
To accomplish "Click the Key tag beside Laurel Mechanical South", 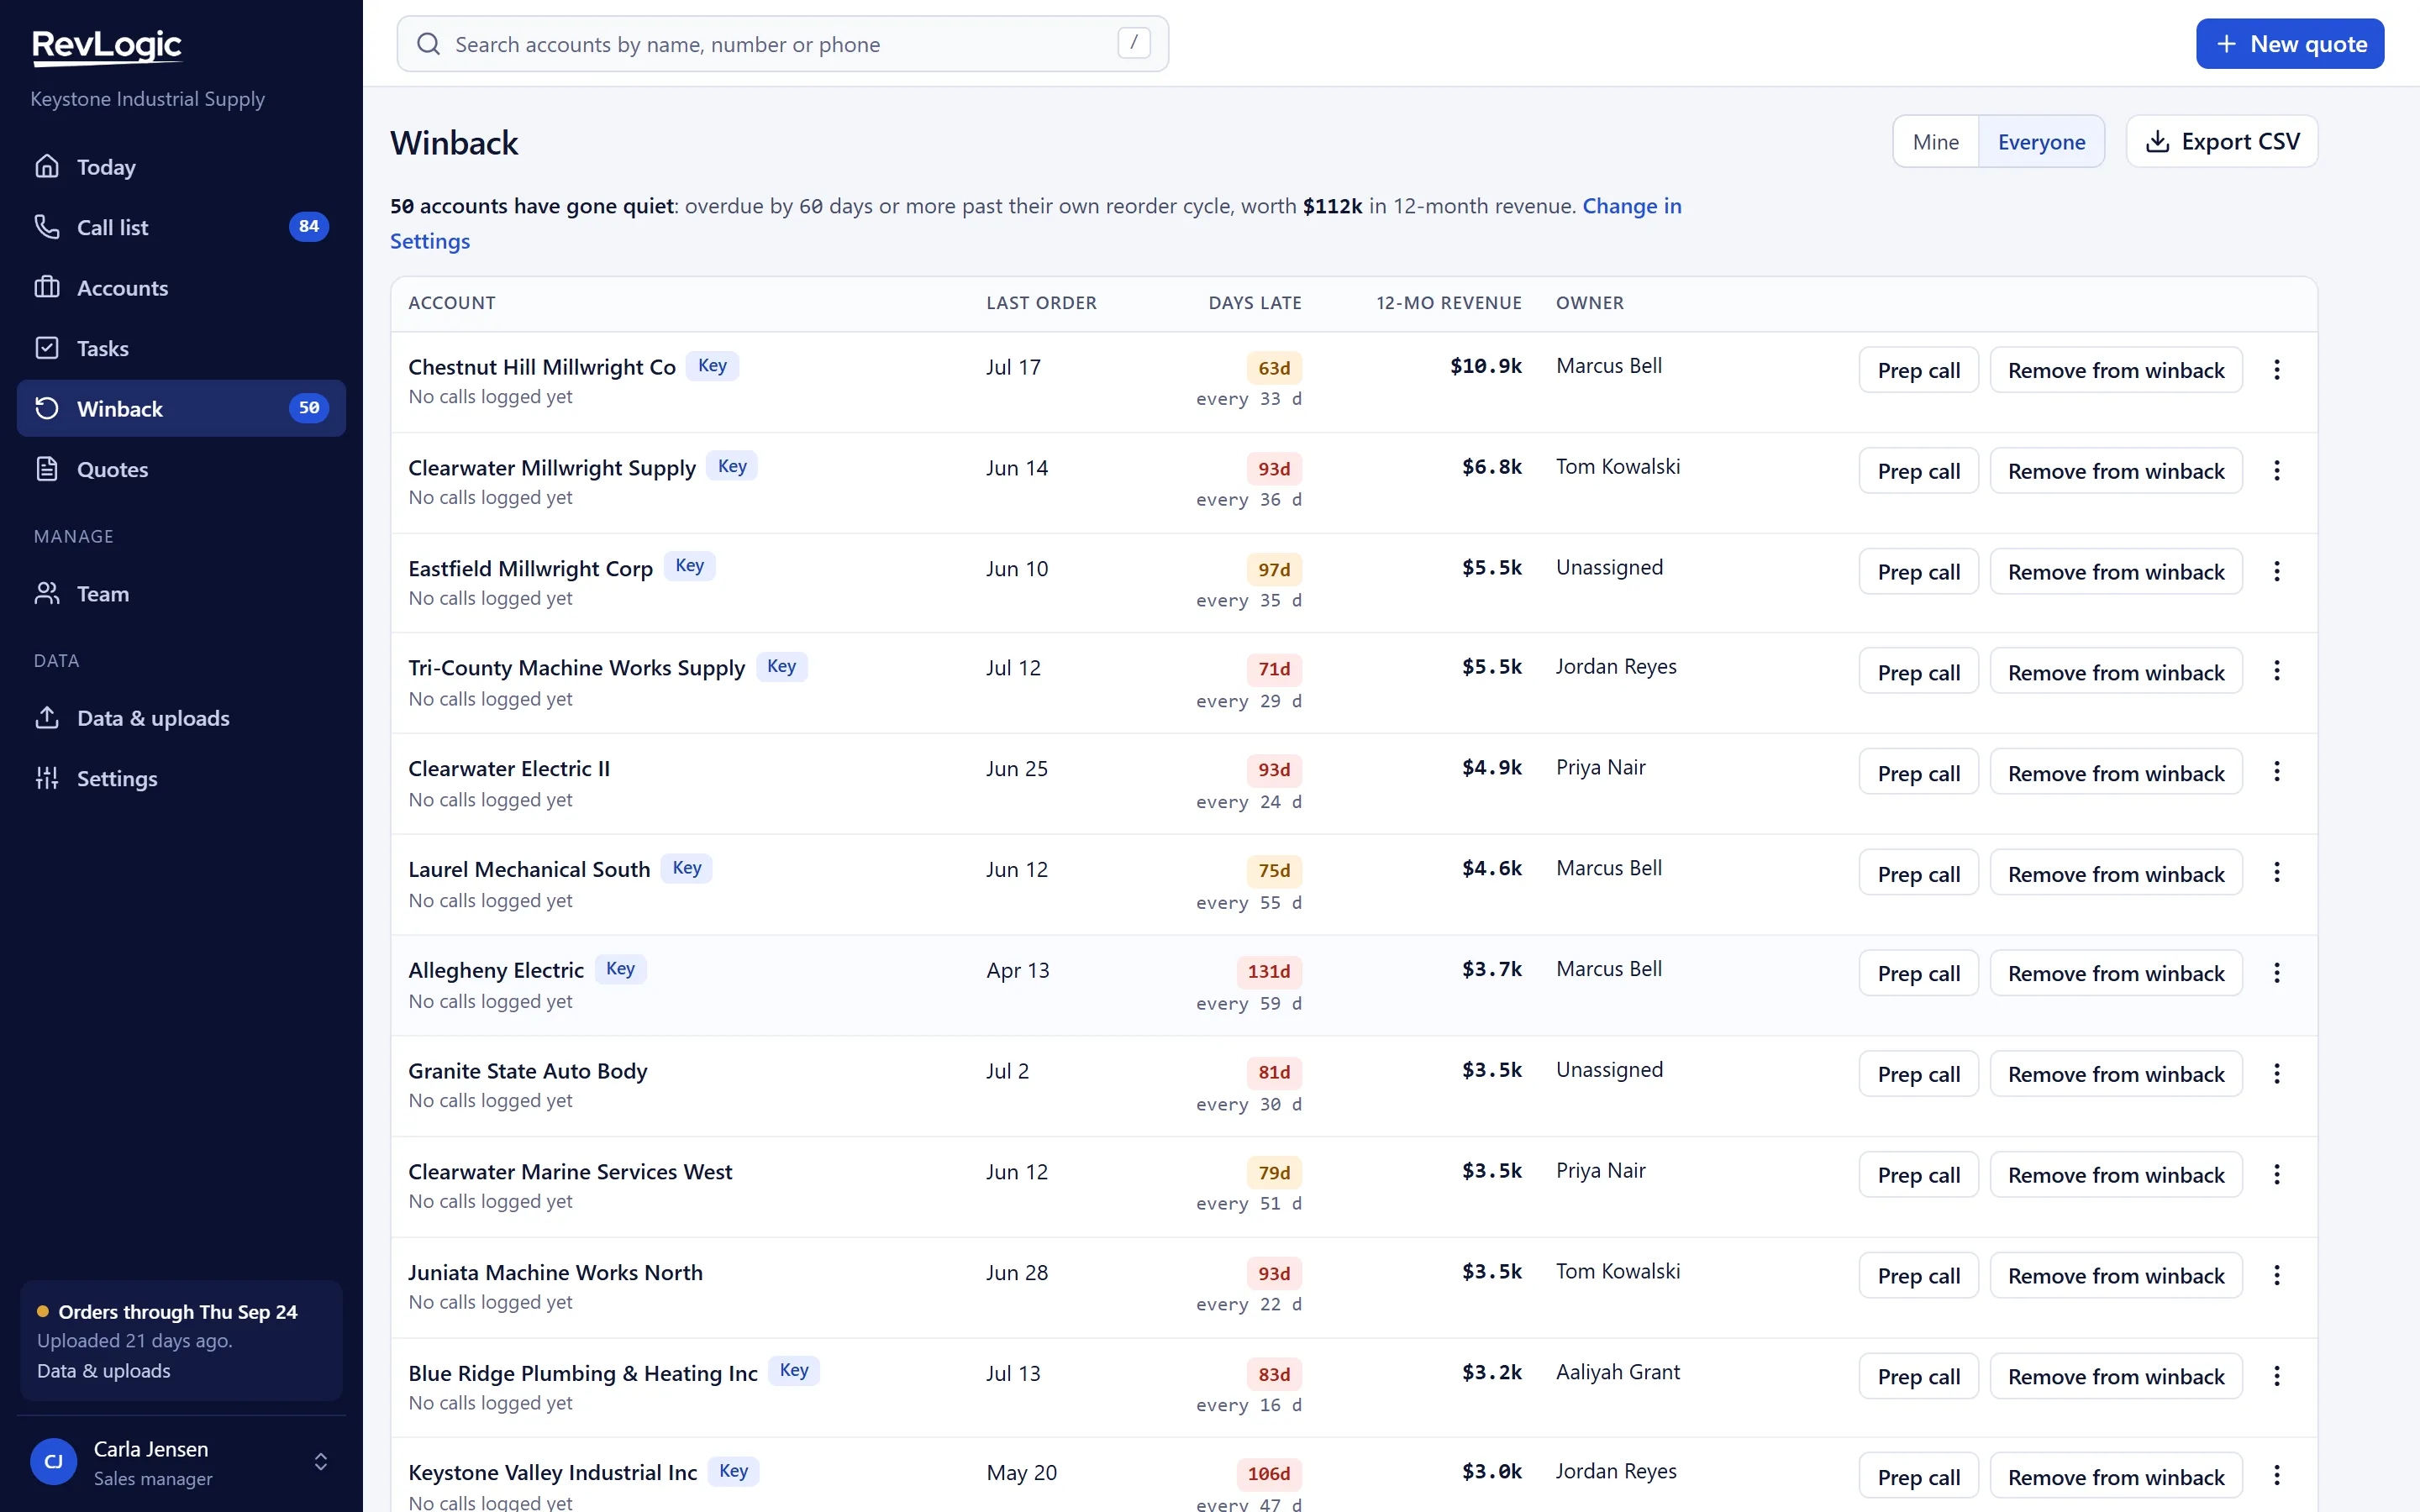I will tap(686, 868).
